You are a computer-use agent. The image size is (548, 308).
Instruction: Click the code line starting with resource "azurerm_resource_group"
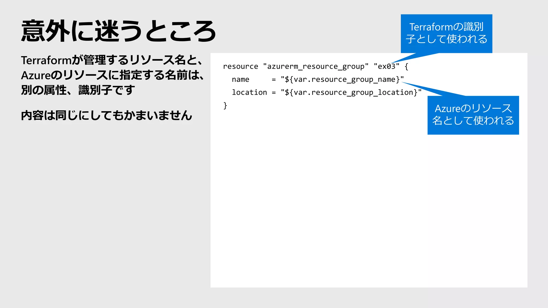316,67
